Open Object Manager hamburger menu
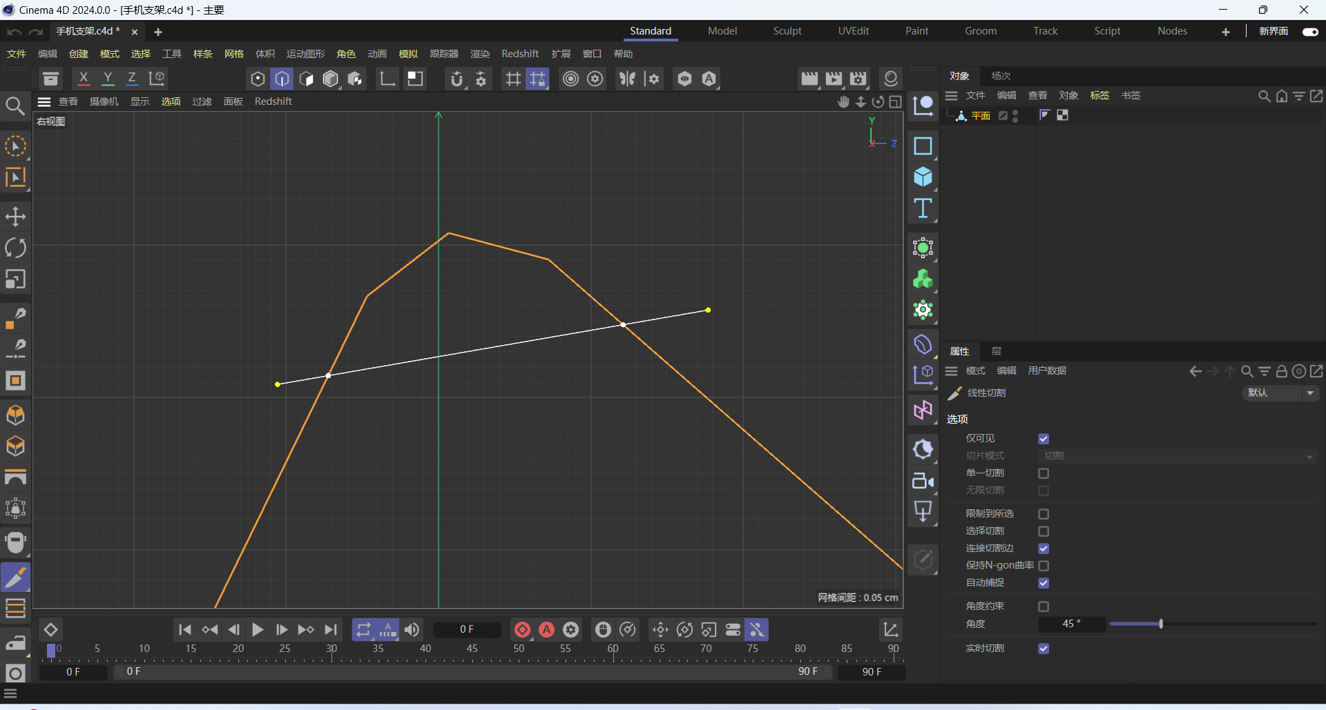Image resolution: width=1326 pixels, height=710 pixels. 952,96
